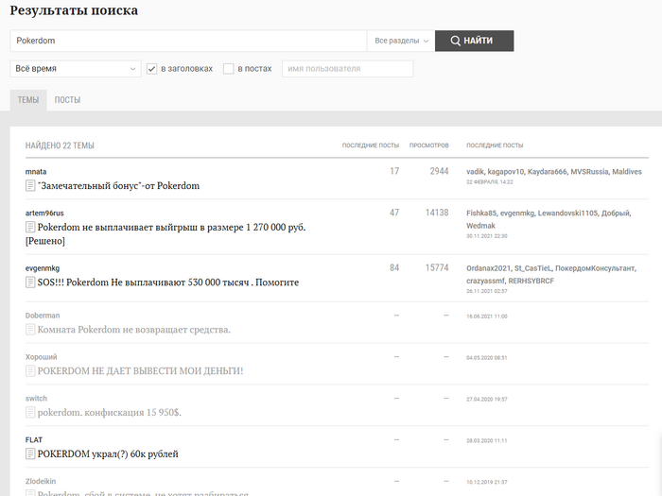Viewport: 662px width, 496px height.
Task: Enable the в постах checkbox
Action: point(229,69)
